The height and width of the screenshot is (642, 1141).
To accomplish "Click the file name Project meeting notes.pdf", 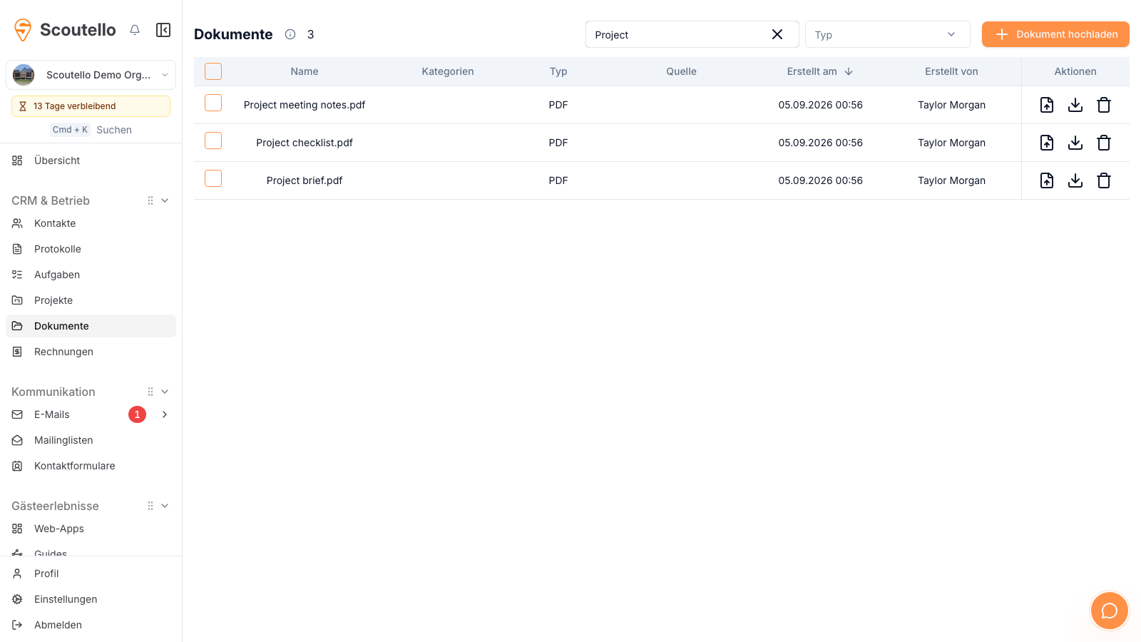I will (x=305, y=105).
